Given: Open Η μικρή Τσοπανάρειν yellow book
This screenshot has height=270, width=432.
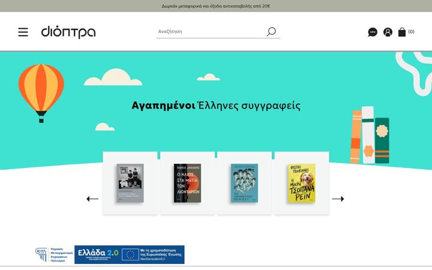Looking at the screenshot, I should [302, 183].
